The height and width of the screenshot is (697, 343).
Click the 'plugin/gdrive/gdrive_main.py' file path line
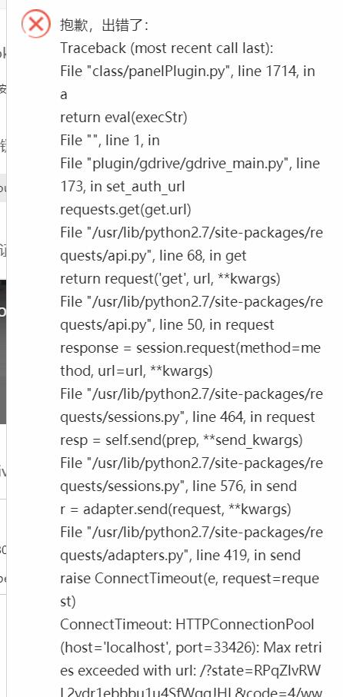coord(190,164)
